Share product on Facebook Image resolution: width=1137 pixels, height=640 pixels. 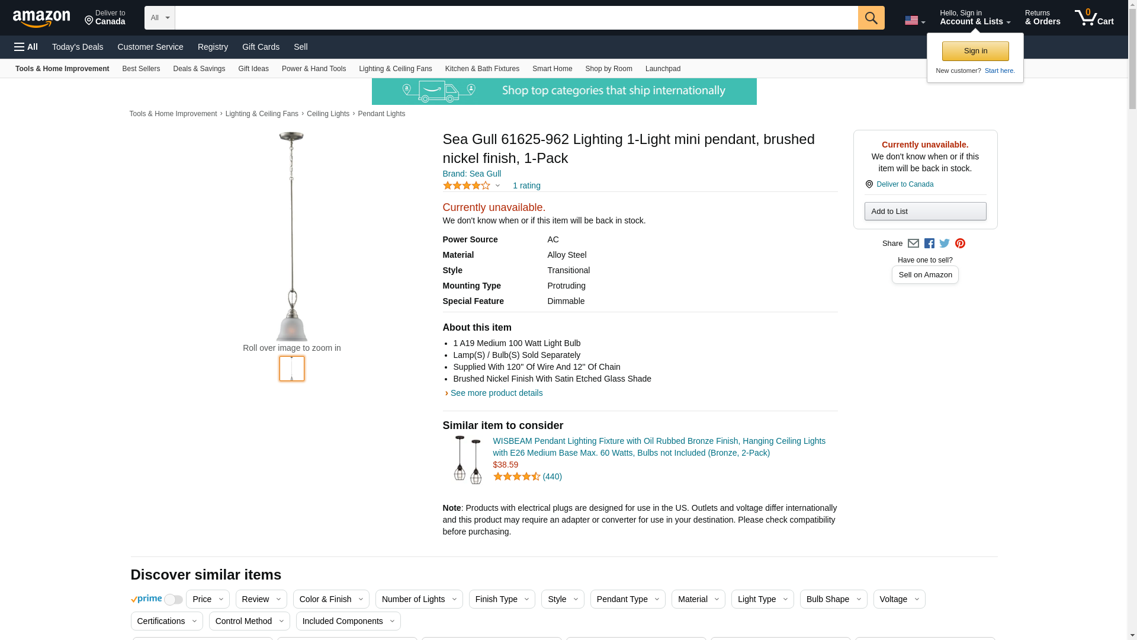point(929,244)
